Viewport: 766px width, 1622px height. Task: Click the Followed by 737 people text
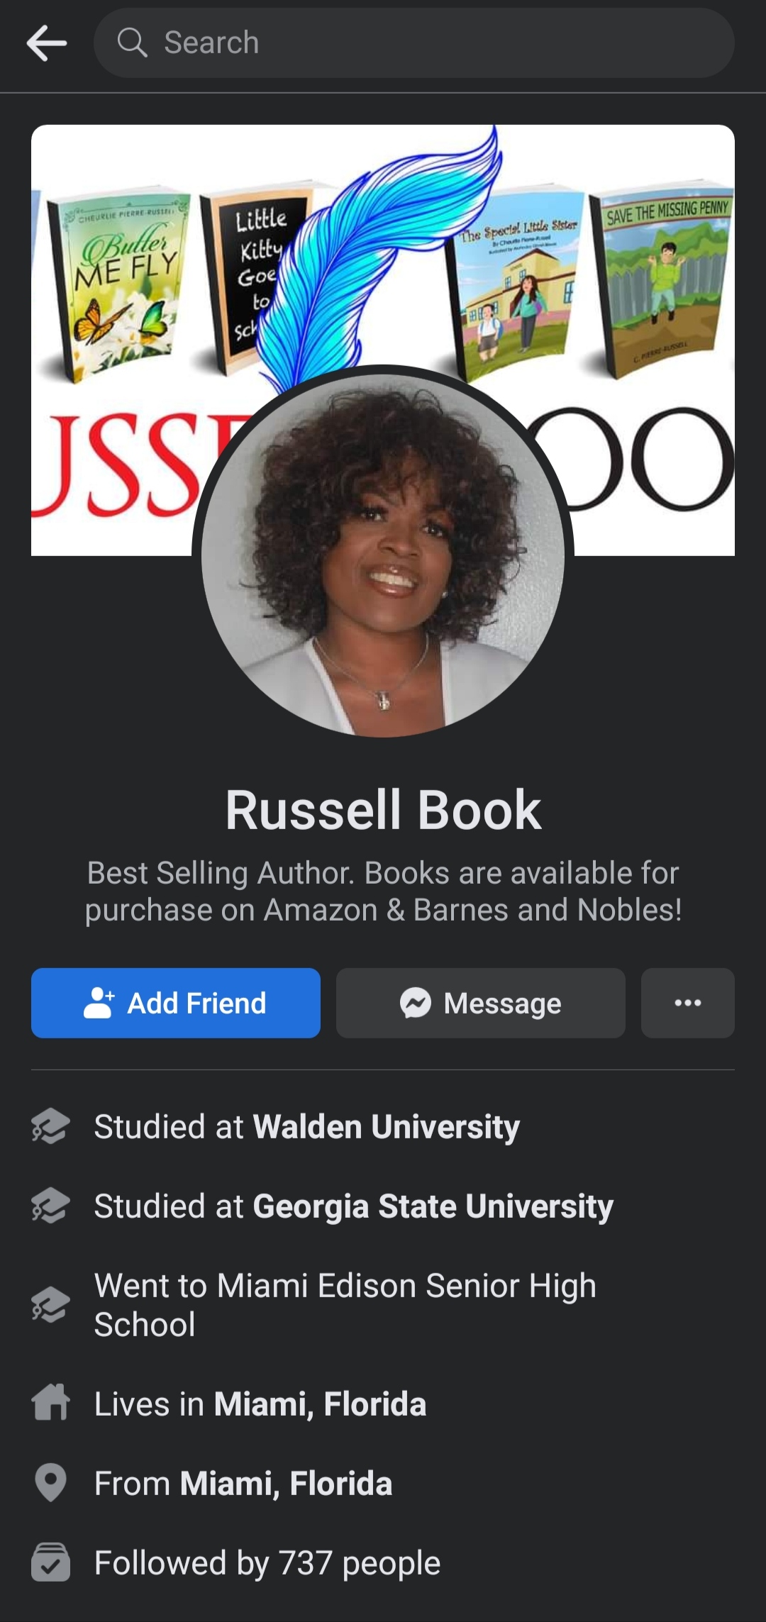[x=267, y=1562]
